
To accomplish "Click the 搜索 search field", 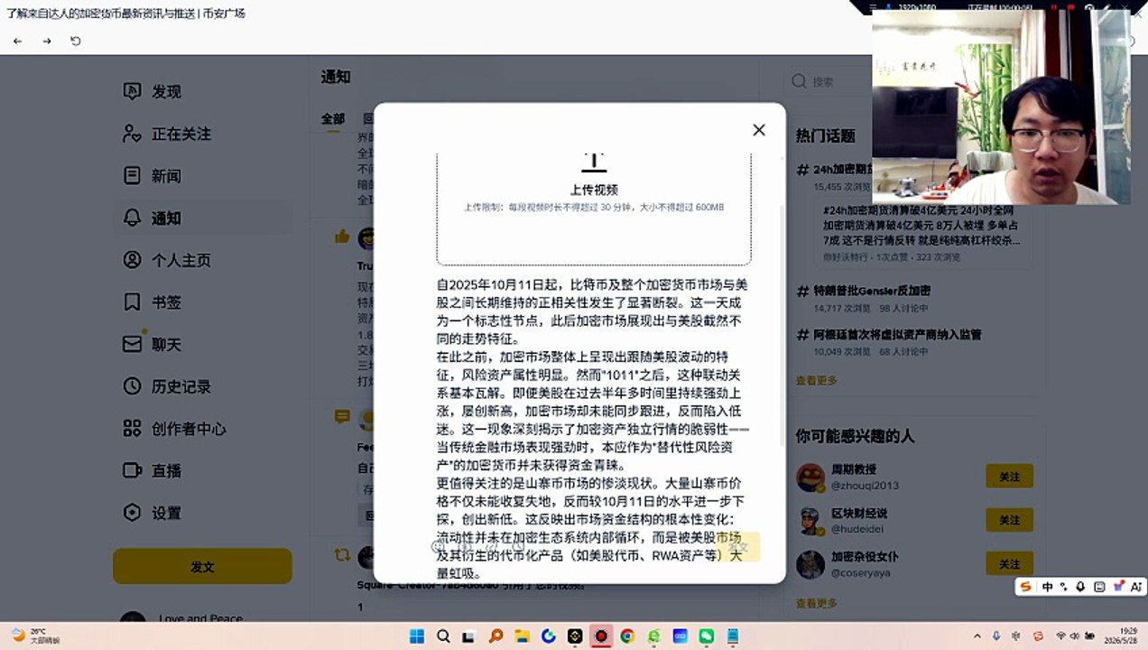I will pyautogui.click(x=830, y=81).
